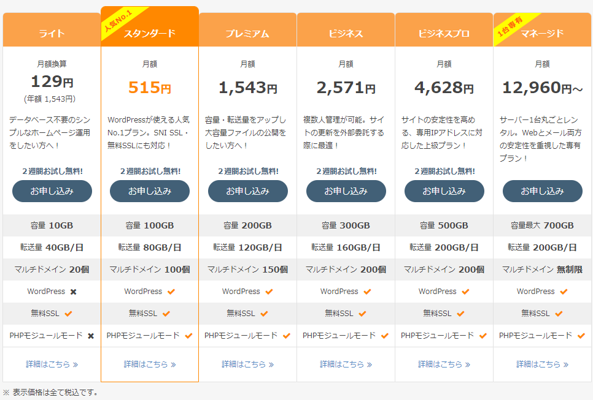Screen dimensions: 593x400
Task: Click the X icon beside PHPモジュールモード in ライト plan
Action: coord(91,336)
